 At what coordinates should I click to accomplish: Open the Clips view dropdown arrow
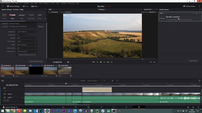(x=39, y=6)
